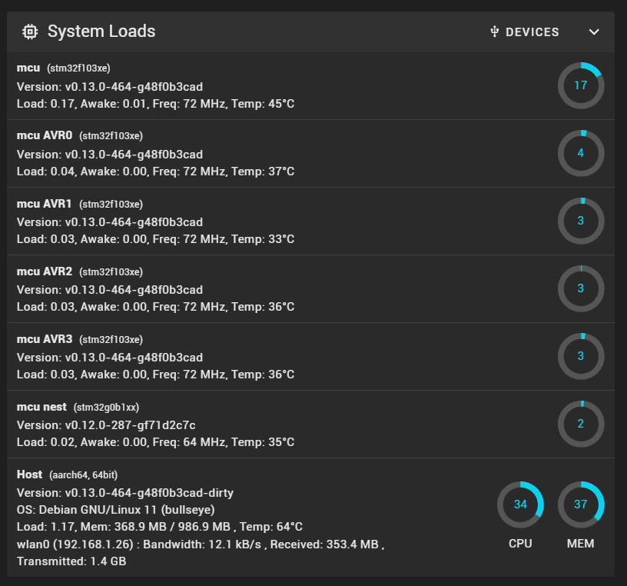The image size is (627, 586).
Task: Click the mcu AVR1 load gauge
Action: pos(580,221)
